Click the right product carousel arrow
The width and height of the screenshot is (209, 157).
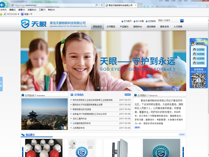point(183,152)
